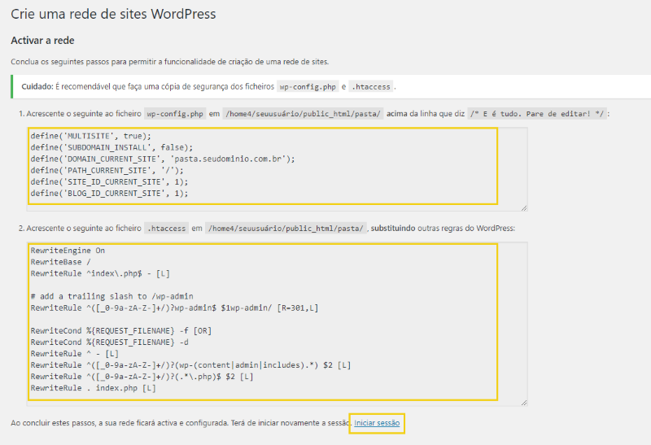Grab the wp-config textarea resize handle
Screen dimensions: 651x445
(524, 208)
